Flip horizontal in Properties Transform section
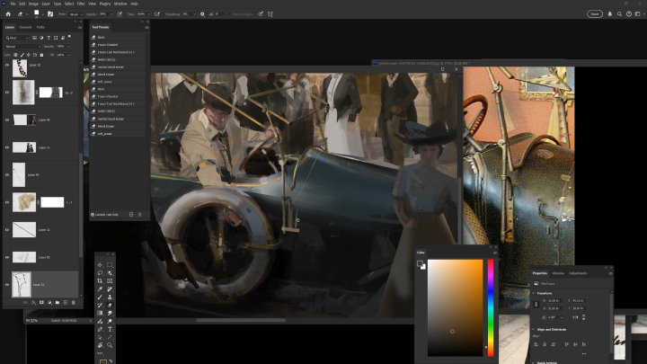Viewport: 647px width, 364px height. point(575,317)
